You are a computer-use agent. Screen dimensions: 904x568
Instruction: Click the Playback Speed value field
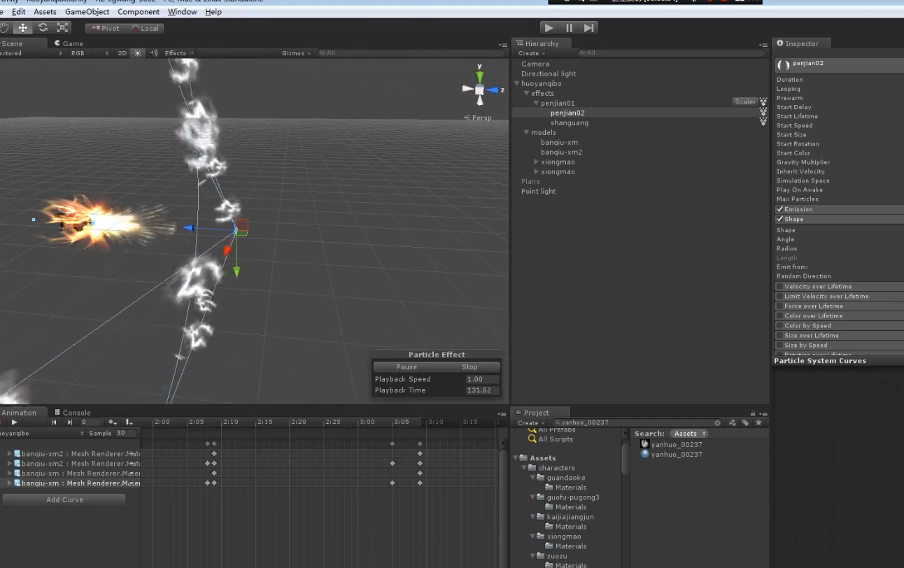[482, 379]
